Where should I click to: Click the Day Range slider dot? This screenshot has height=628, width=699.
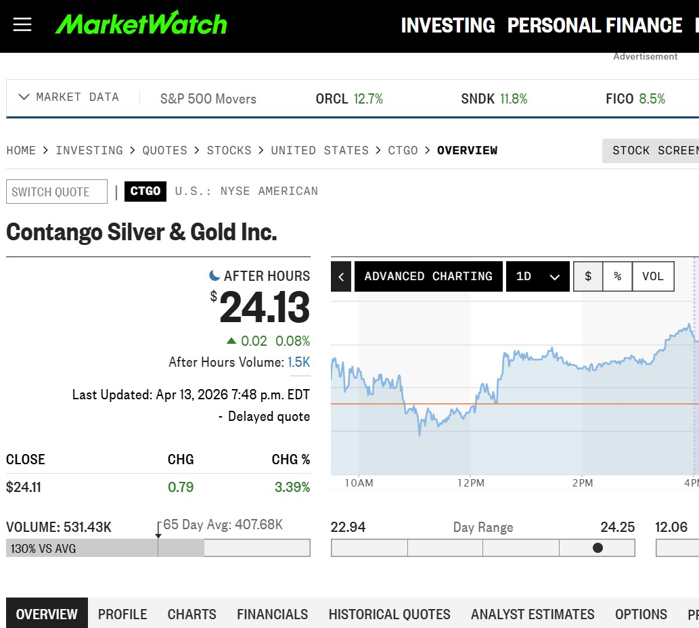(x=597, y=547)
